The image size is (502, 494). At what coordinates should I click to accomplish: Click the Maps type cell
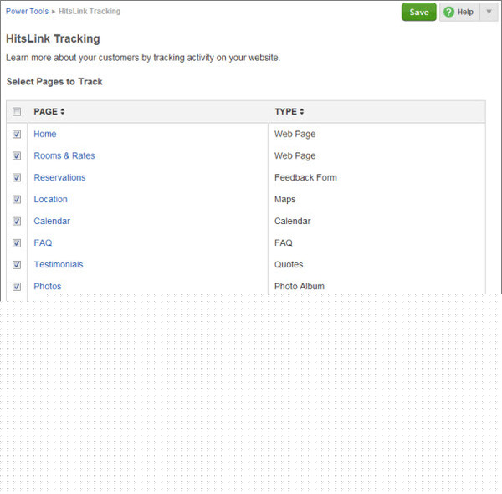click(x=284, y=199)
